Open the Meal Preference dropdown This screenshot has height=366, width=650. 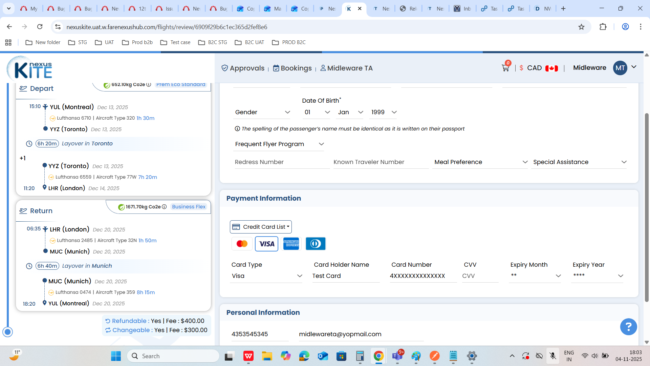coord(480,162)
